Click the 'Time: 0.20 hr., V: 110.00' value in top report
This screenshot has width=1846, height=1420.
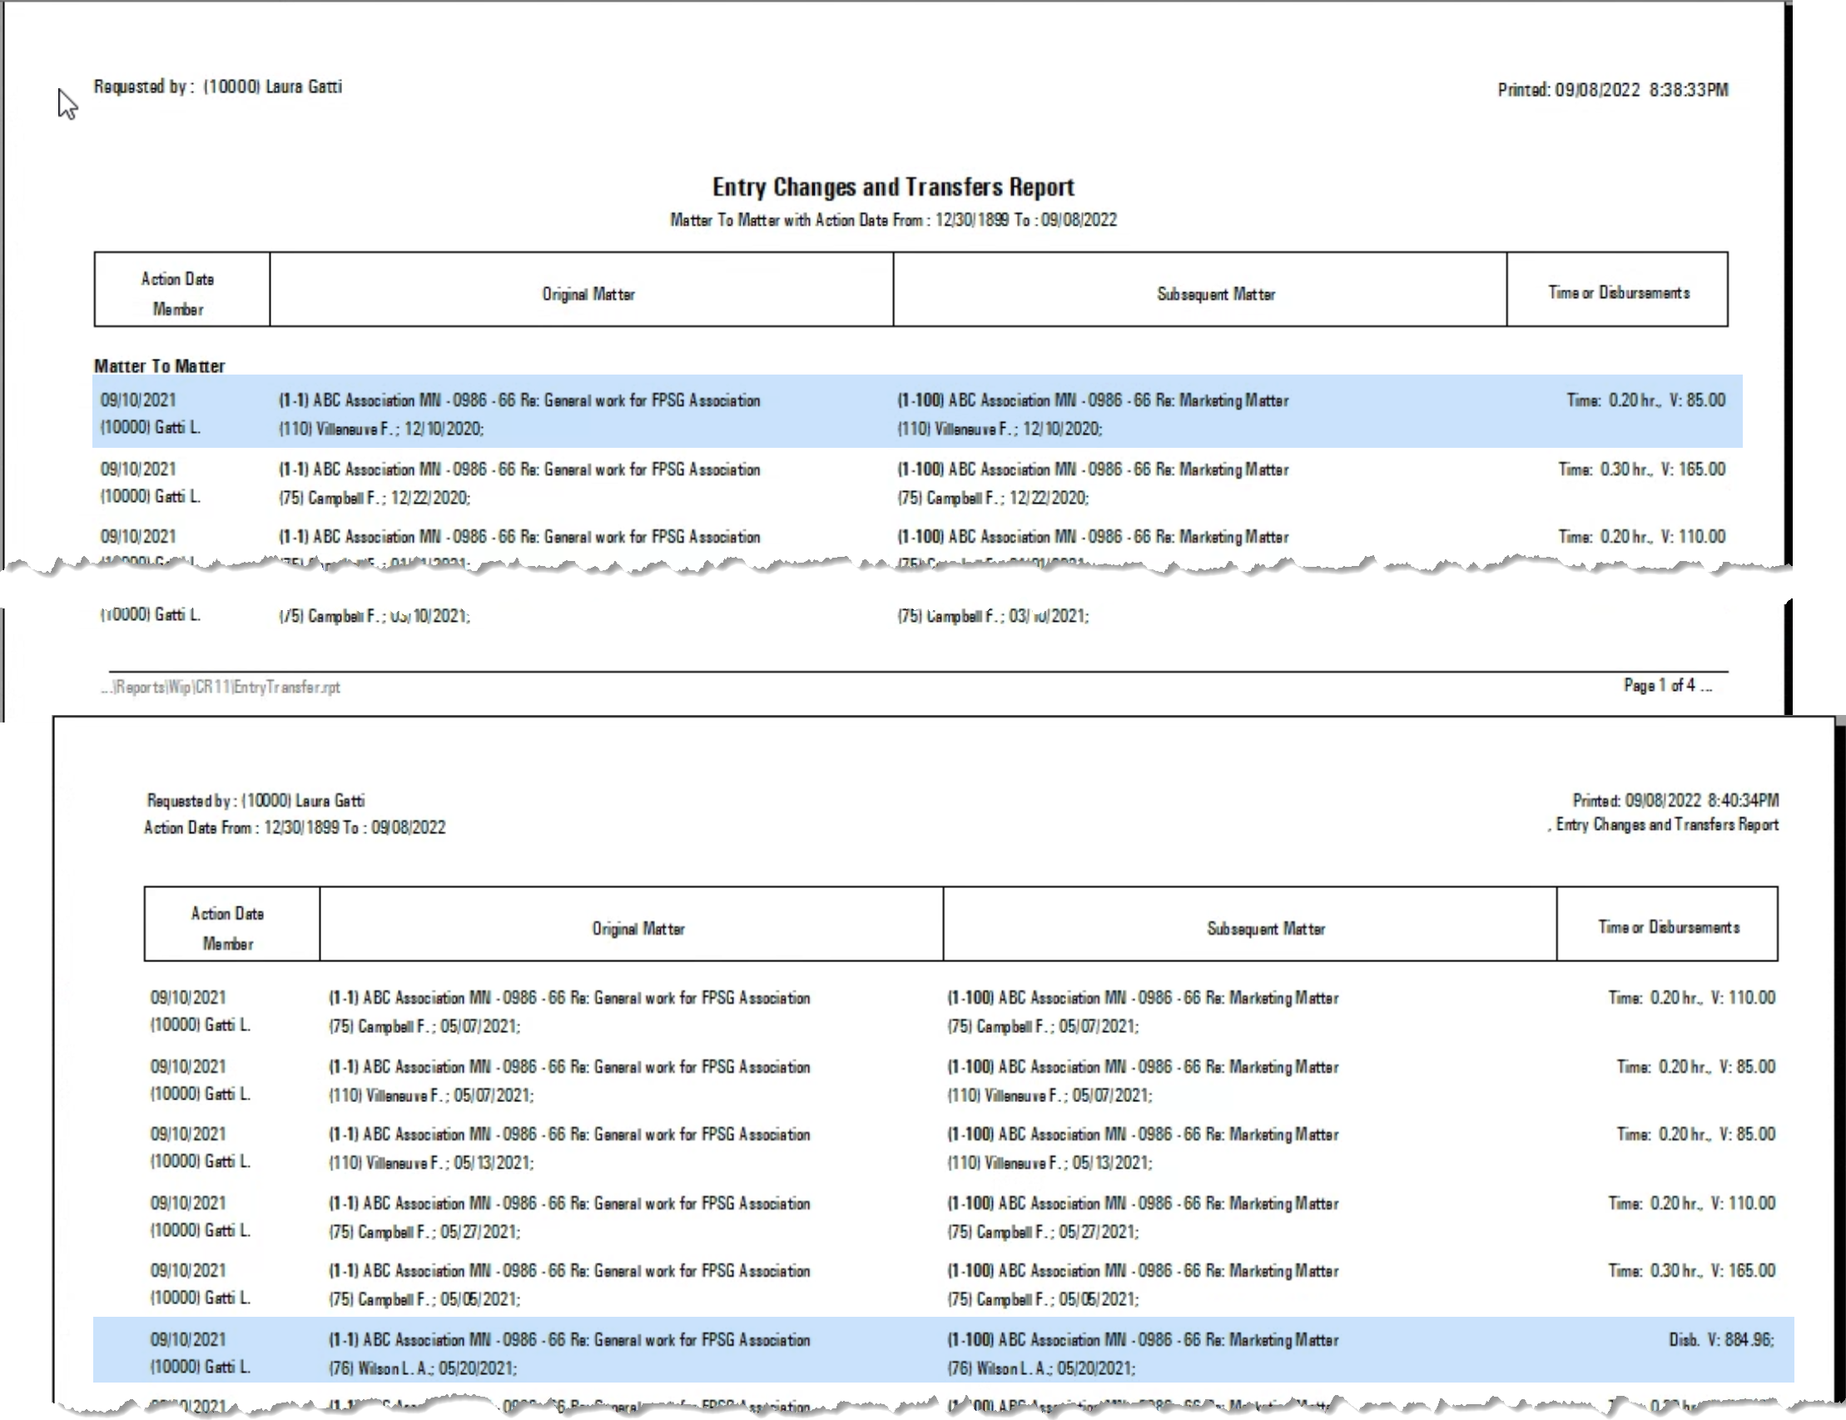[x=1641, y=537]
